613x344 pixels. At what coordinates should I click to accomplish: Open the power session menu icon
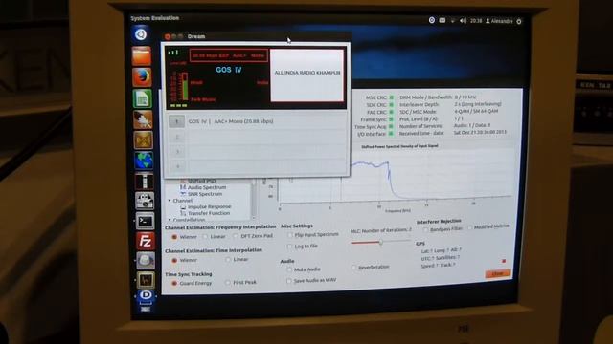point(519,21)
